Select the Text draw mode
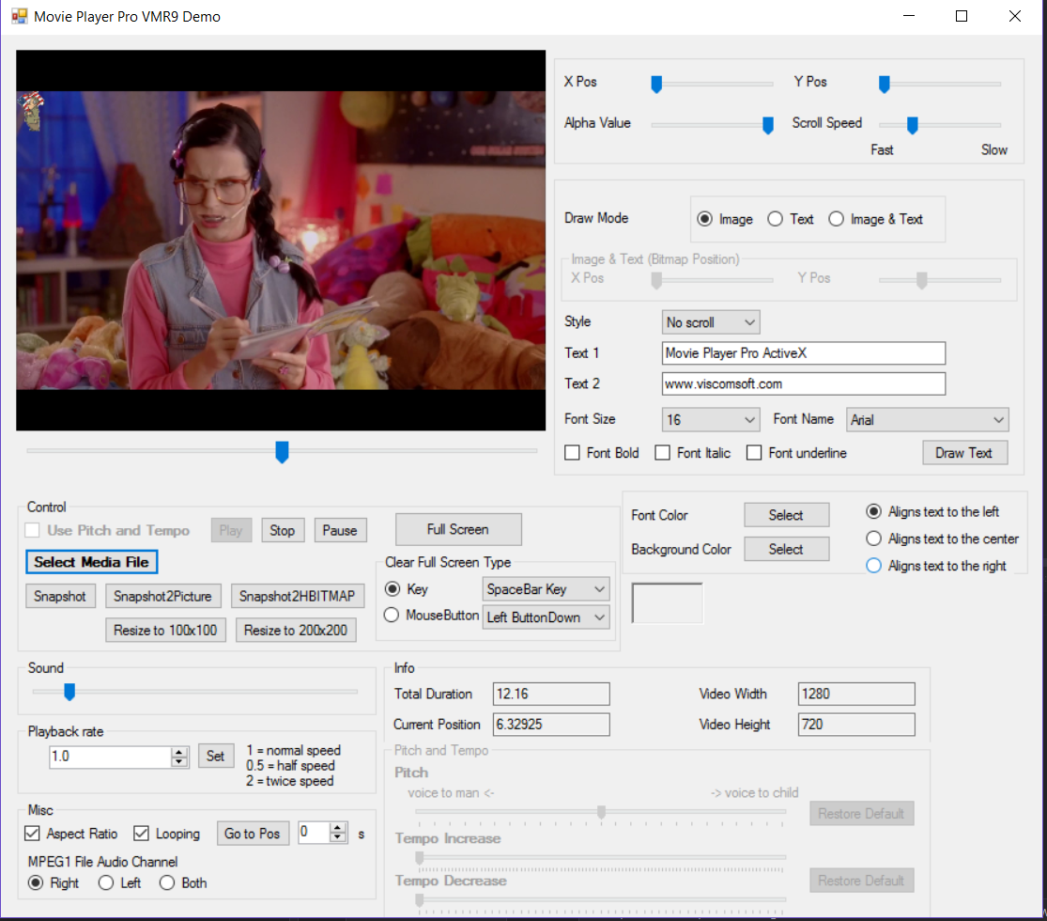This screenshot has width=1047, height=921. pyautogui.click(x=776, y=219)
